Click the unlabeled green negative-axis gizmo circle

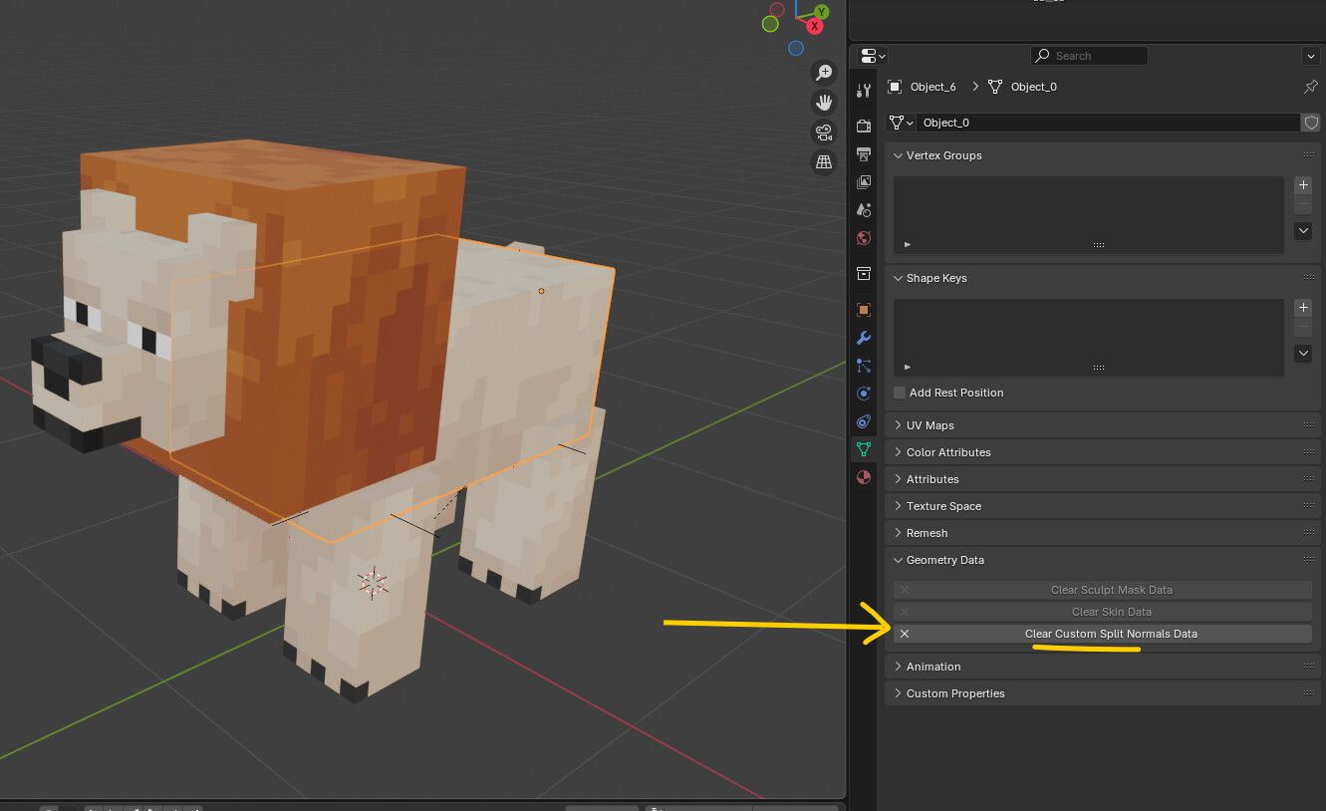(x=770, y=24)
